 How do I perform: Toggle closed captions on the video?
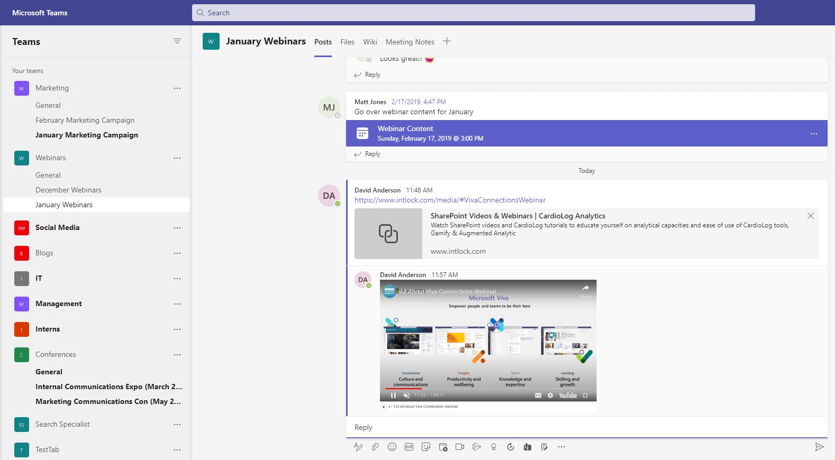[538, 395]
